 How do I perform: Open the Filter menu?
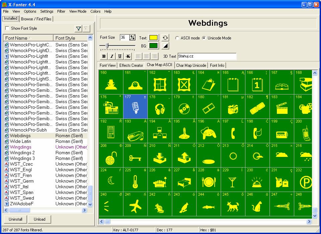(x=61, y=11)
